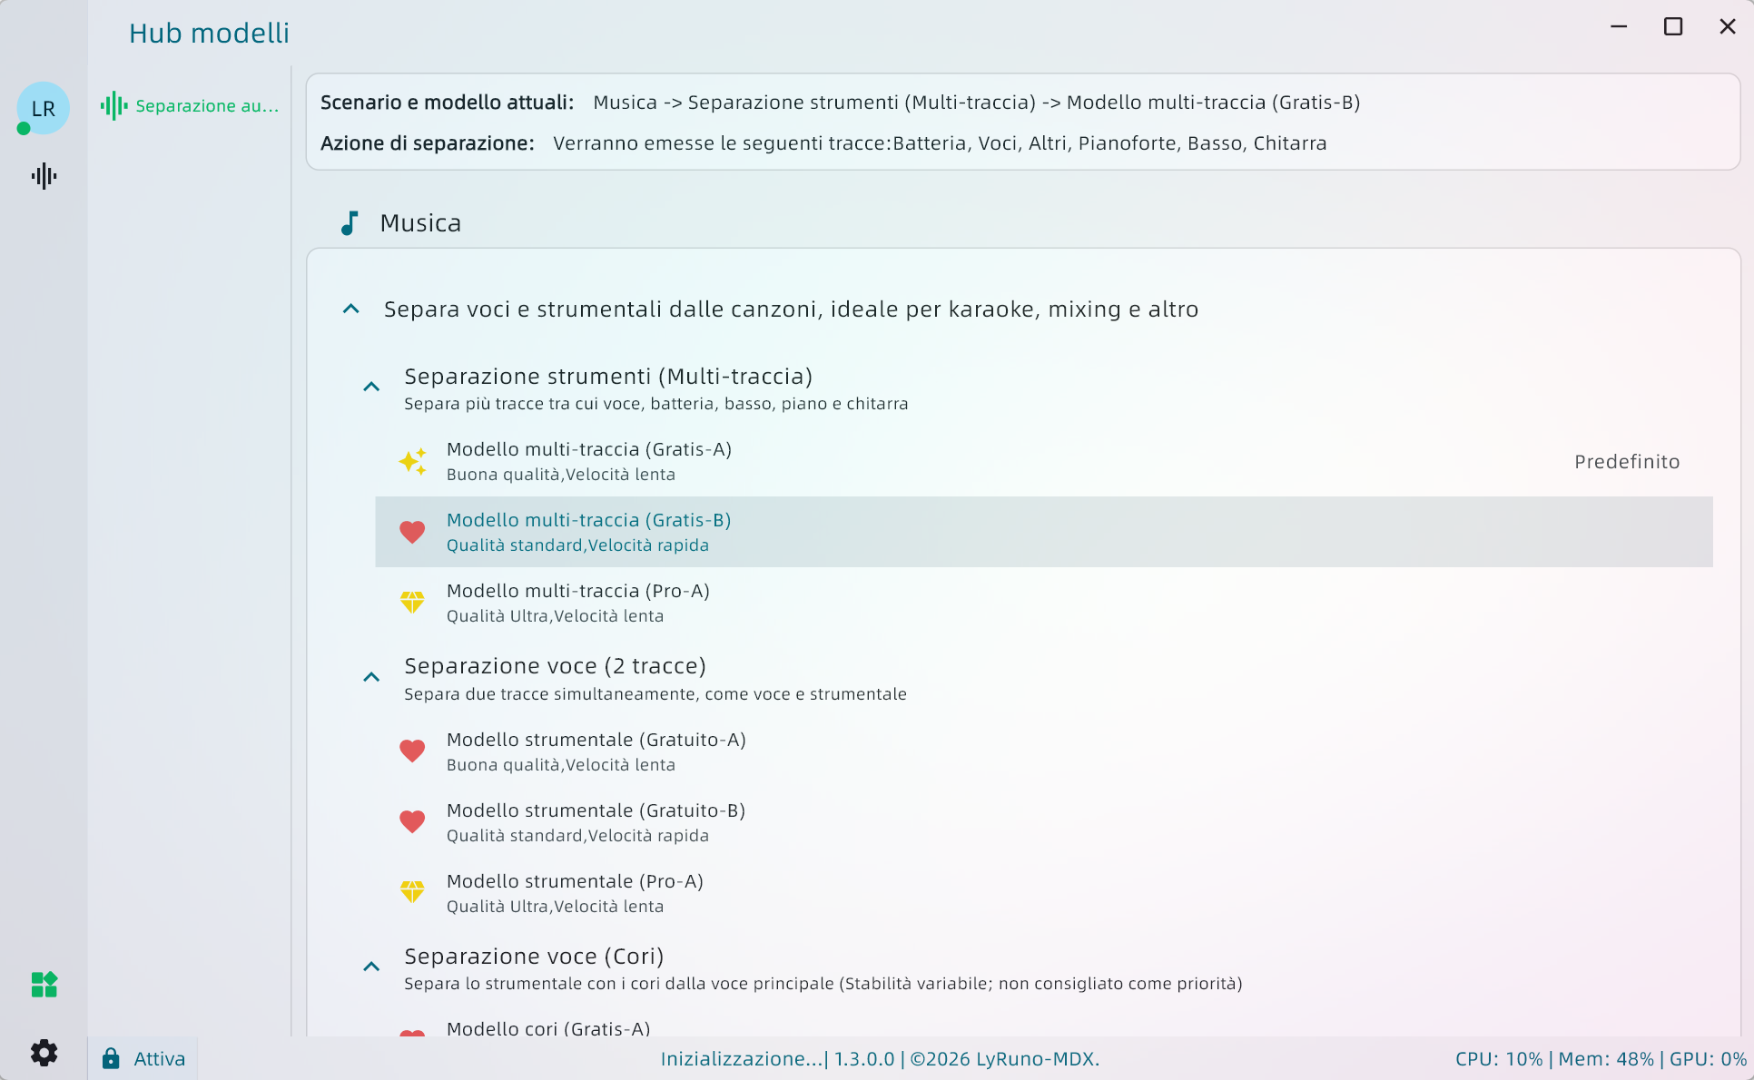Open the green modules grid icon
The image size is (1754, 1080).
[44, 985]
